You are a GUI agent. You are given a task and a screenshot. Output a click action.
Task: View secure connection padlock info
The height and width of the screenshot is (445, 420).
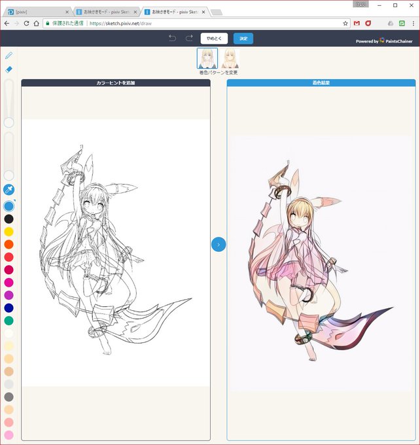(48, 24)
